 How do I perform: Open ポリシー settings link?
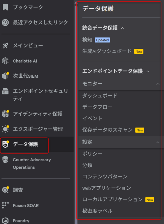(92, 154)
